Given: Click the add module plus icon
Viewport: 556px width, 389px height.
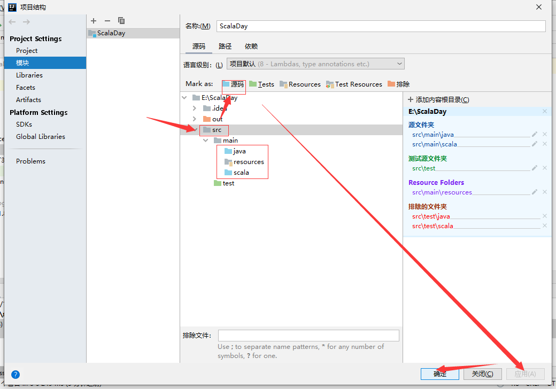Looking at the screenshot, I should tap(94, 21).
